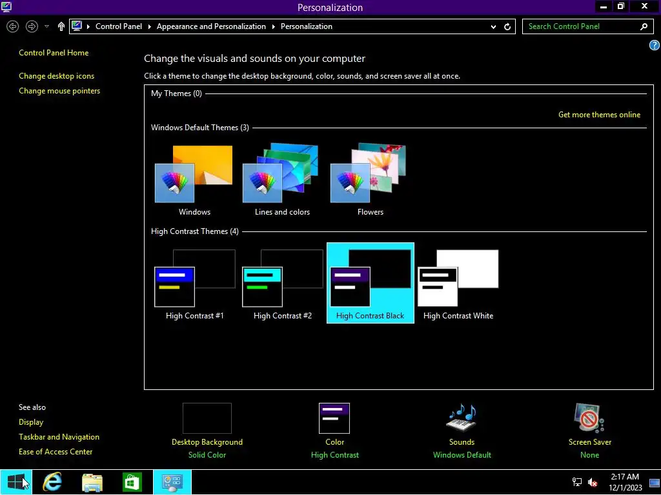Go forward using the forward arrow

[x=32, y=26]
